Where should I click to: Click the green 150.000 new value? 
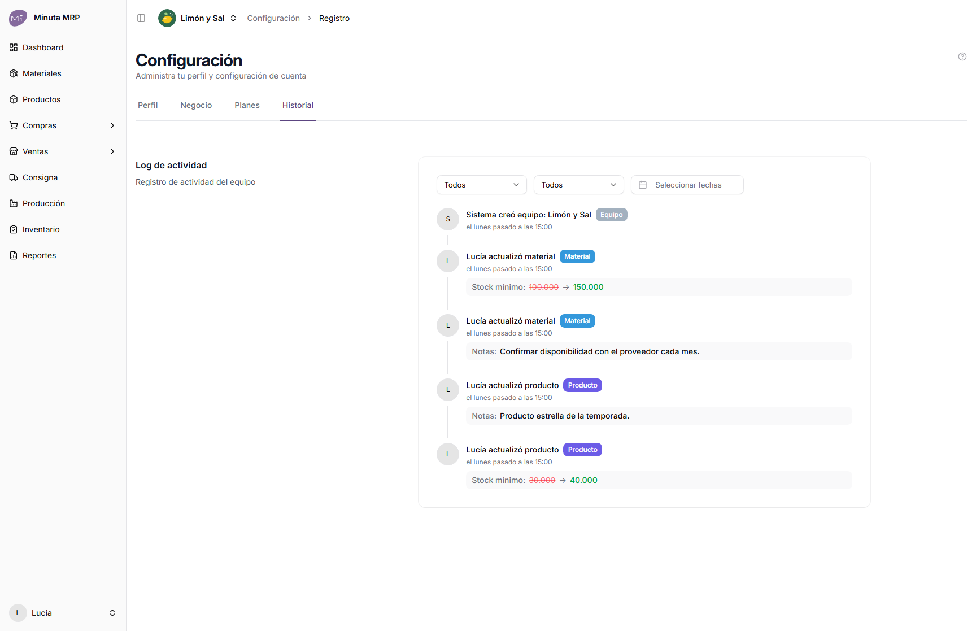pos(588,287)
